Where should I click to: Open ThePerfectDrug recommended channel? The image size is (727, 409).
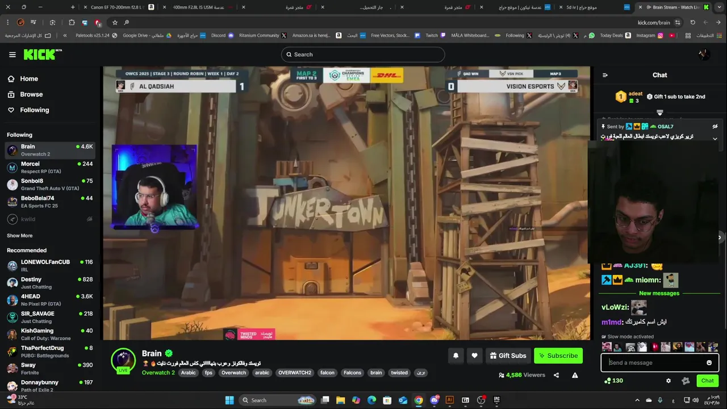click(49, 351)
